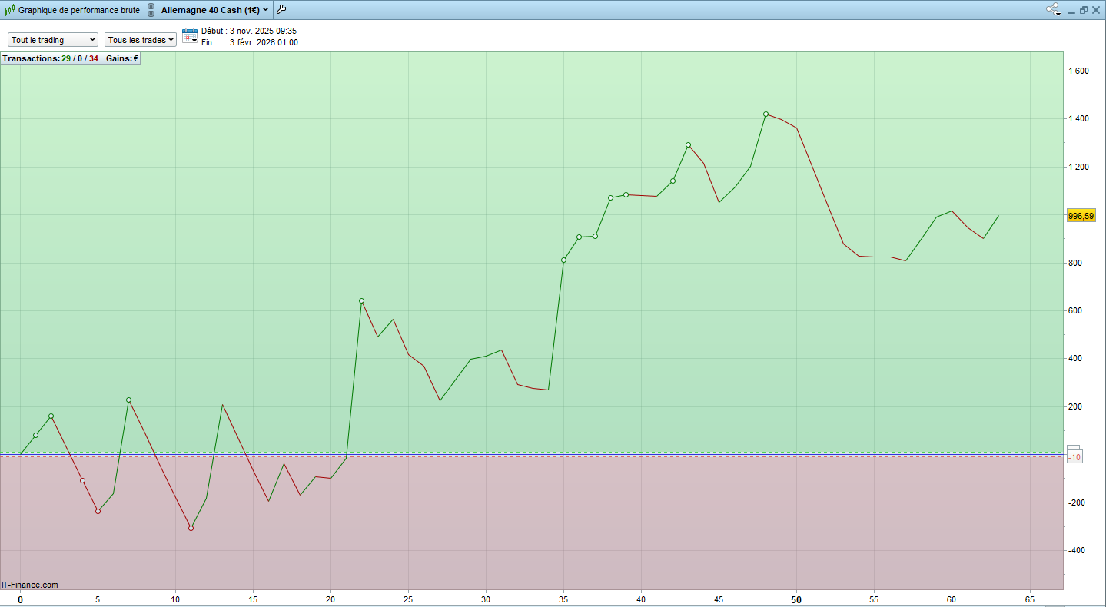Screen dimensions: 1106x607
Task: Click the 'Gains: €' label
Action: pos(122,58)
